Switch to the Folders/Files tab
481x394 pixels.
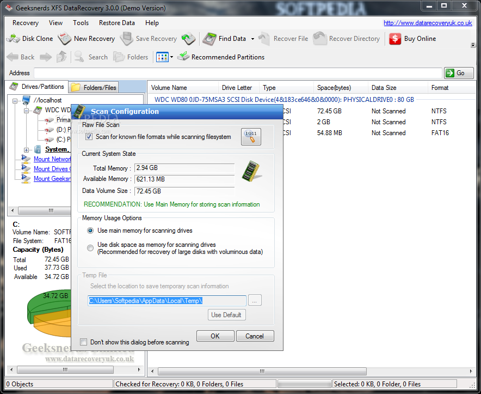pos(94,88)
